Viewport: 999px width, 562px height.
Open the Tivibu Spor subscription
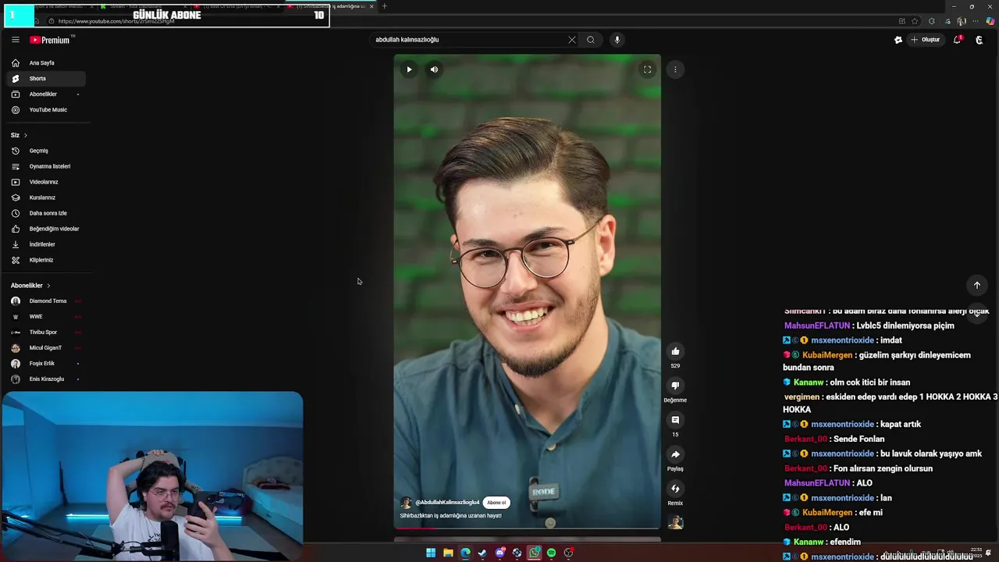click(47, 332)
